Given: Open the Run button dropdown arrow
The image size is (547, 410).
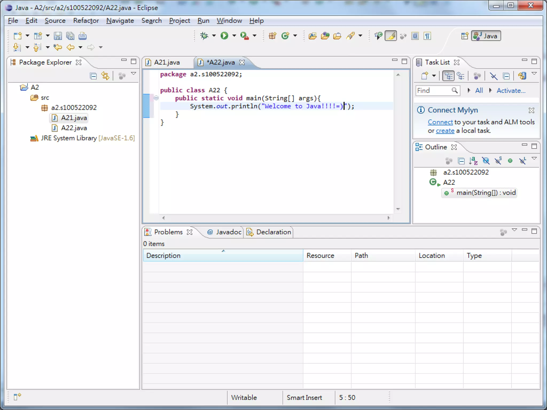Looking at the screenshot, I should [234, 36].
